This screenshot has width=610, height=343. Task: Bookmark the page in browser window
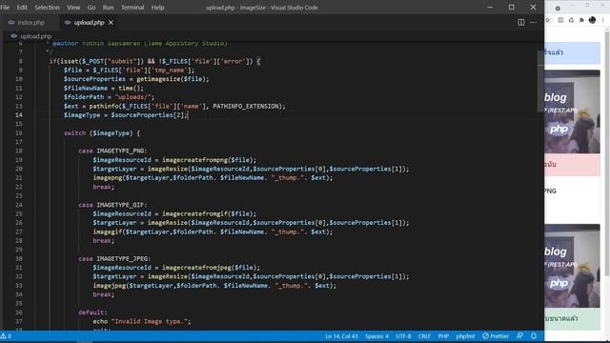coord(548,20)
